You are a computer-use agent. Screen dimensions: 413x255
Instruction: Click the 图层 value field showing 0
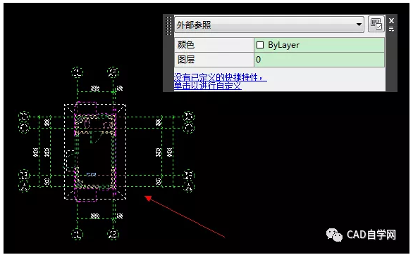pos(319,60)
